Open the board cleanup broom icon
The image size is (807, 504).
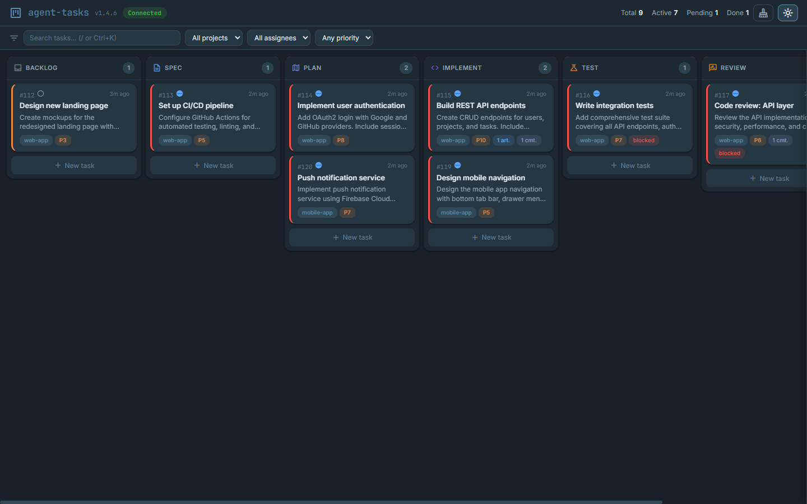763,12
